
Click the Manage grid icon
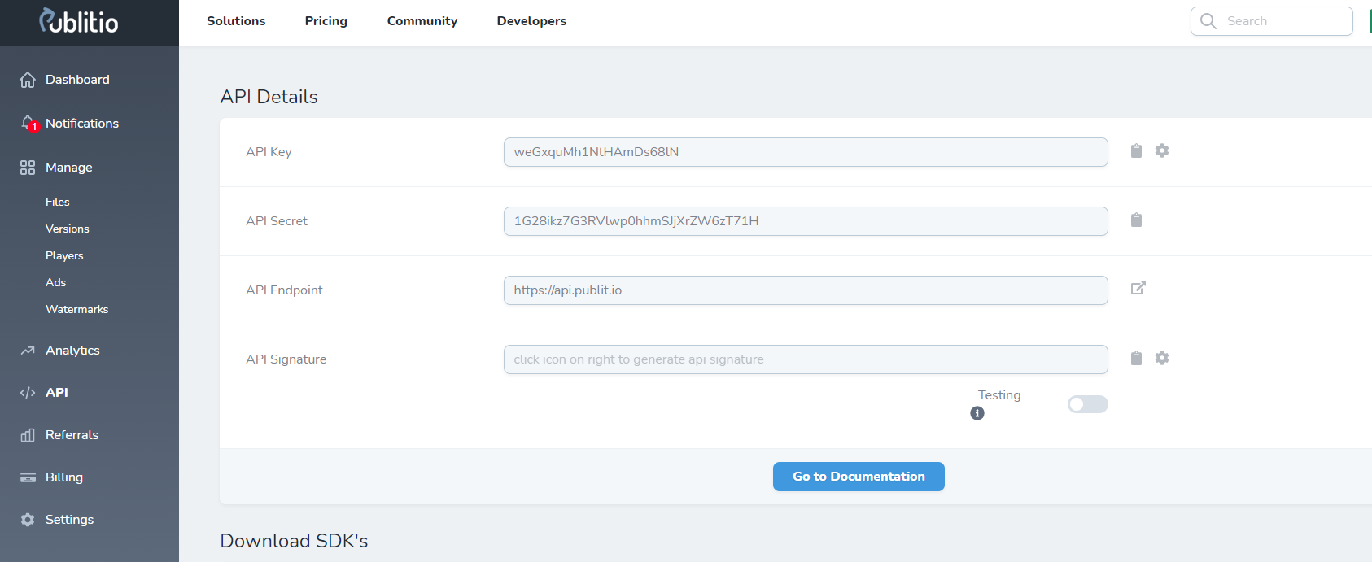28,168
